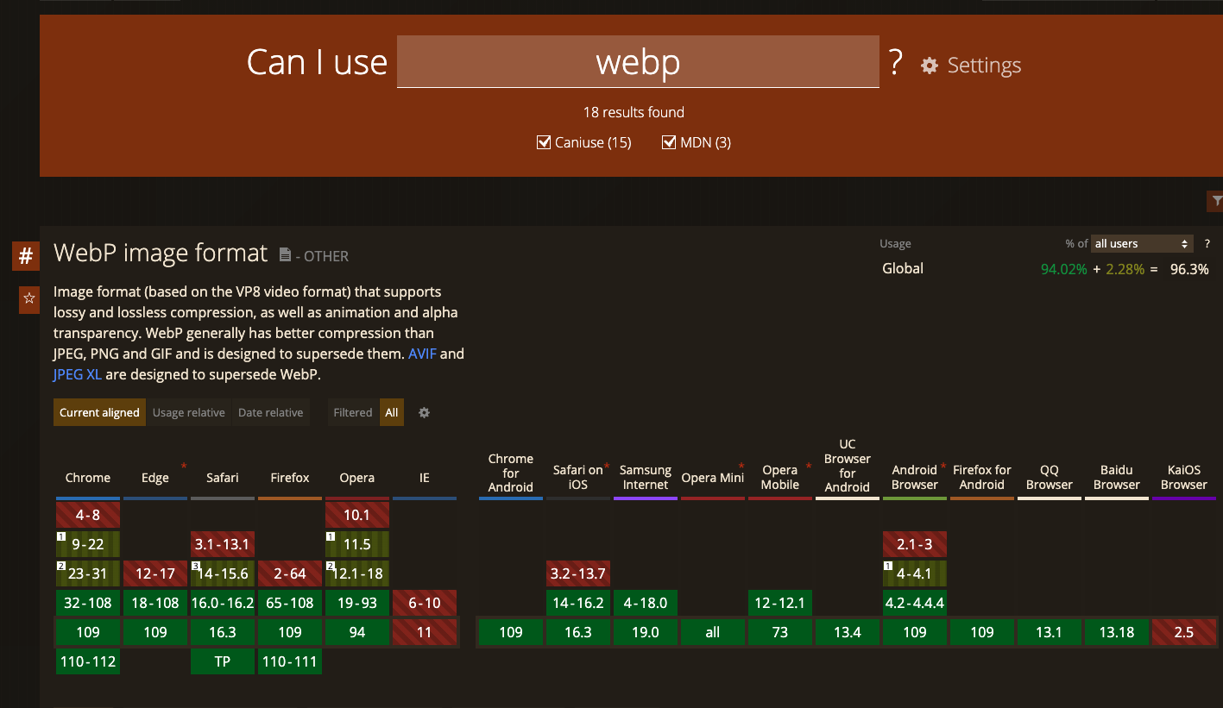Image resolution: width=1223 pixels, height=708 pixels.
Task: Select the Edge 12-17 cell
Action: pos(155,573)
